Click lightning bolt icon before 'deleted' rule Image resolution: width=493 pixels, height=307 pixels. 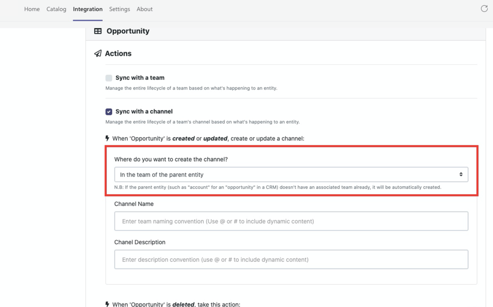click(107, 304)
